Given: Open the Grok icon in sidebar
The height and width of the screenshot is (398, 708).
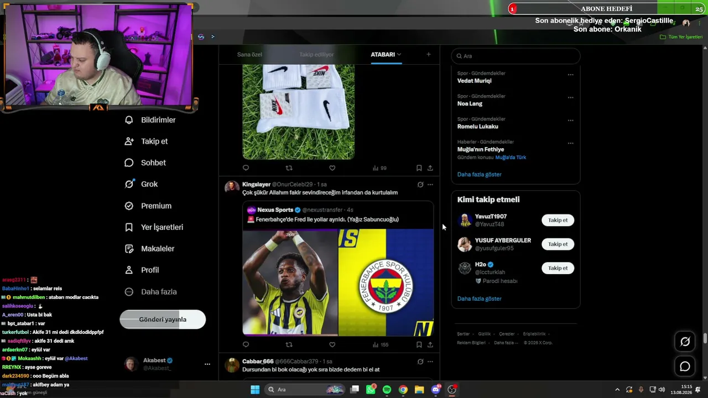Looking at the screenshot, I should 129,184.
